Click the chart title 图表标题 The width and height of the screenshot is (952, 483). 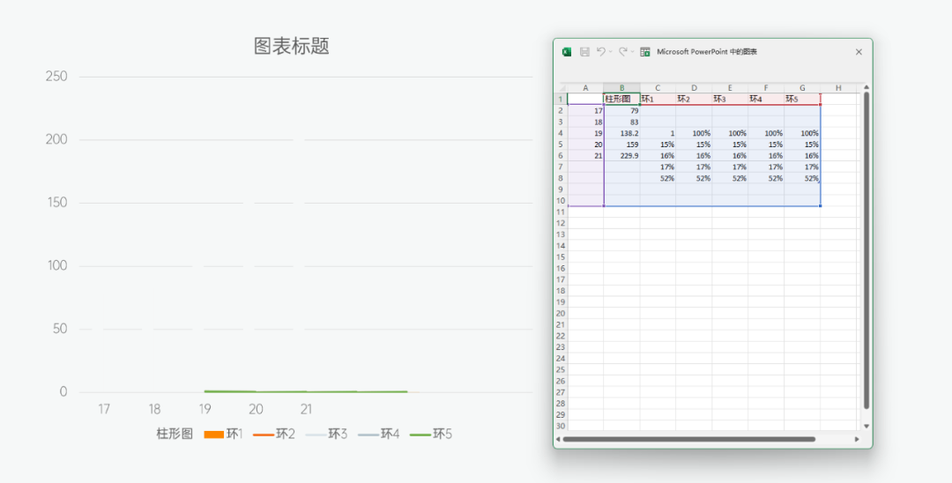pos(292,46)
